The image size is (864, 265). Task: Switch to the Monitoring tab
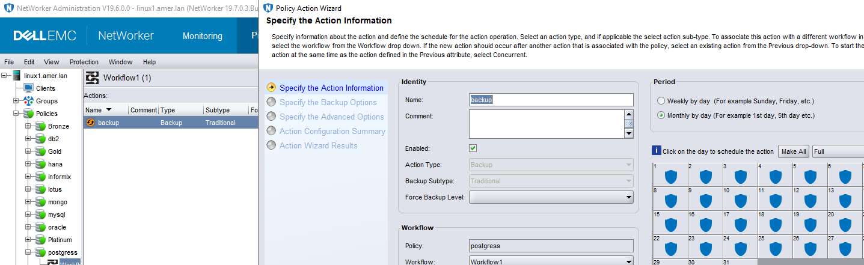[202, 36]
